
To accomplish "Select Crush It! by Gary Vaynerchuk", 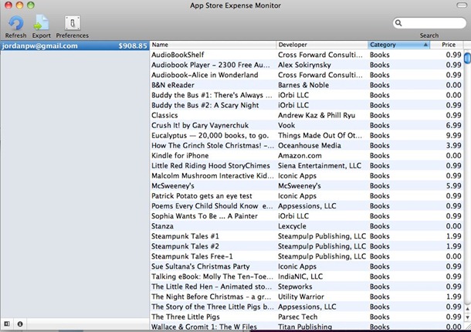I will click(307, 125).
